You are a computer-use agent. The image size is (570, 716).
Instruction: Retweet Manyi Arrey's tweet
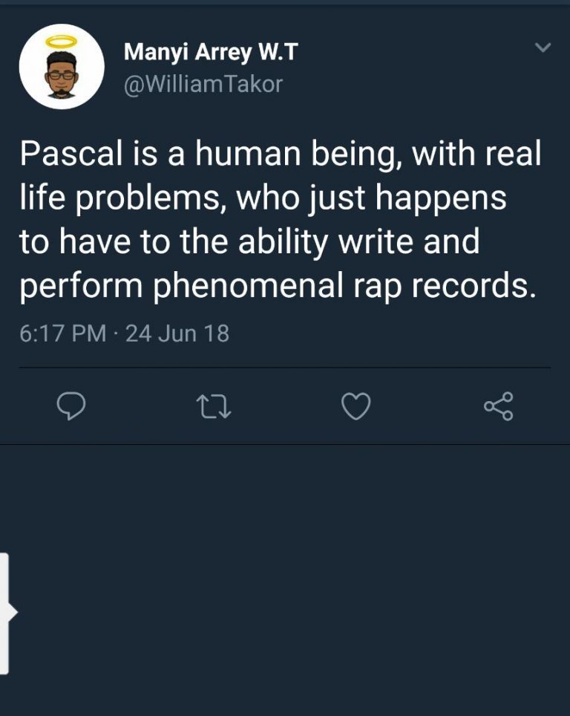(213, 406)
